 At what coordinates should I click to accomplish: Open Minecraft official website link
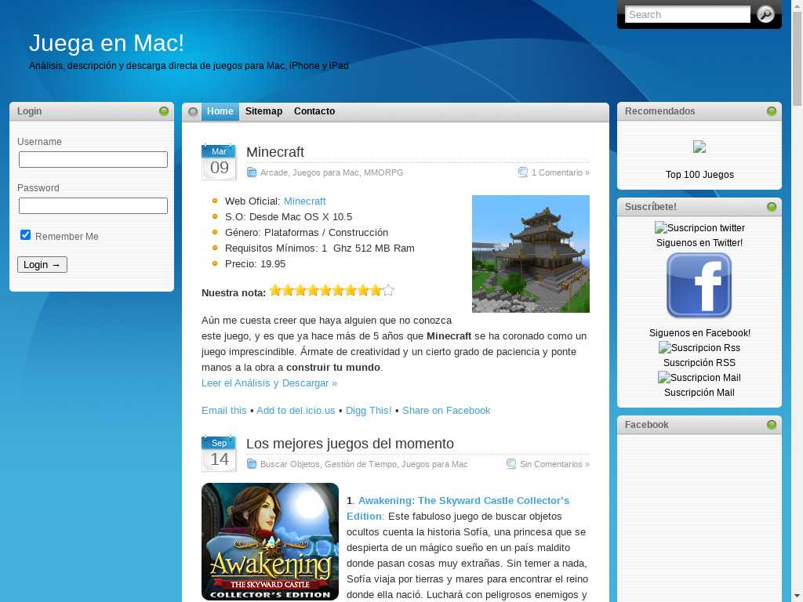point(305,201)
